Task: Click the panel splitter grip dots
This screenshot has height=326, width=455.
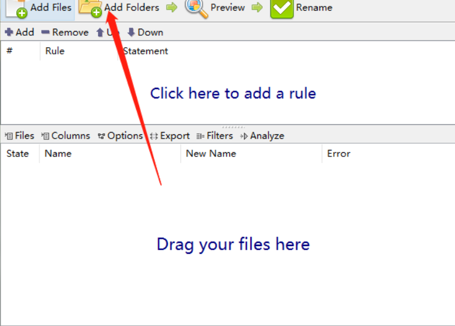Action: [233, 127]
